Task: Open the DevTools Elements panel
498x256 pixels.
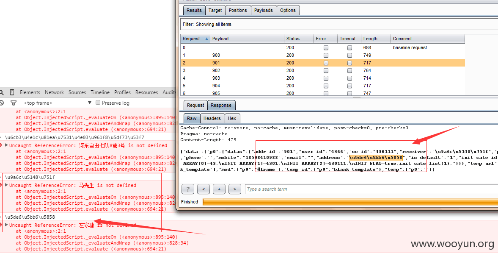Action: [x=30, y=92]
